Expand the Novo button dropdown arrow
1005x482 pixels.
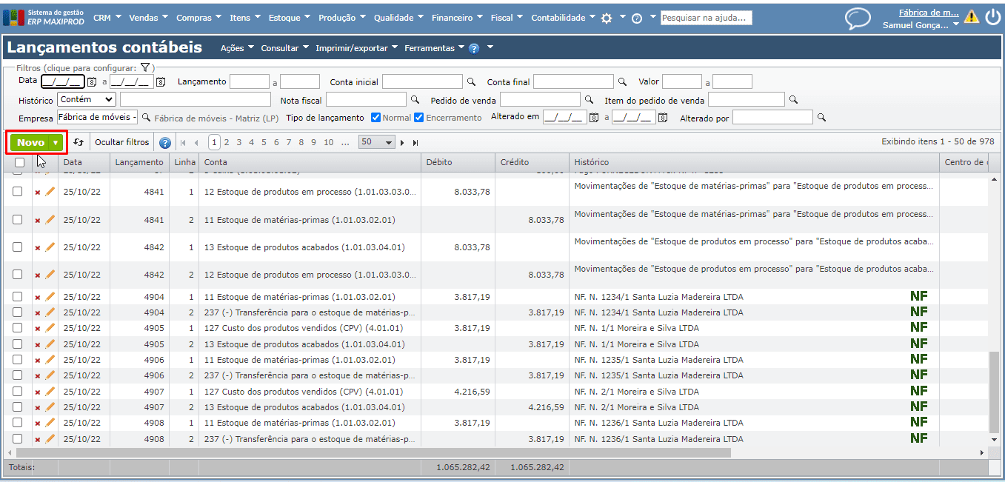pos(56,143)
